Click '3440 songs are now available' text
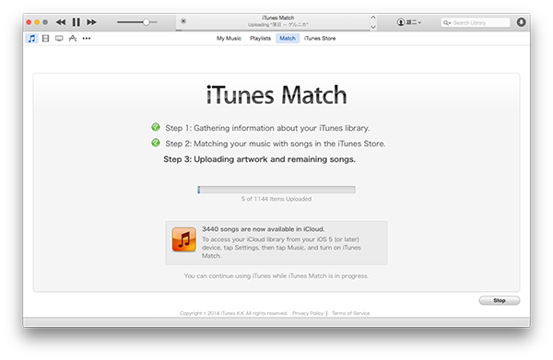The image size is (553, 360). point(263,229)
